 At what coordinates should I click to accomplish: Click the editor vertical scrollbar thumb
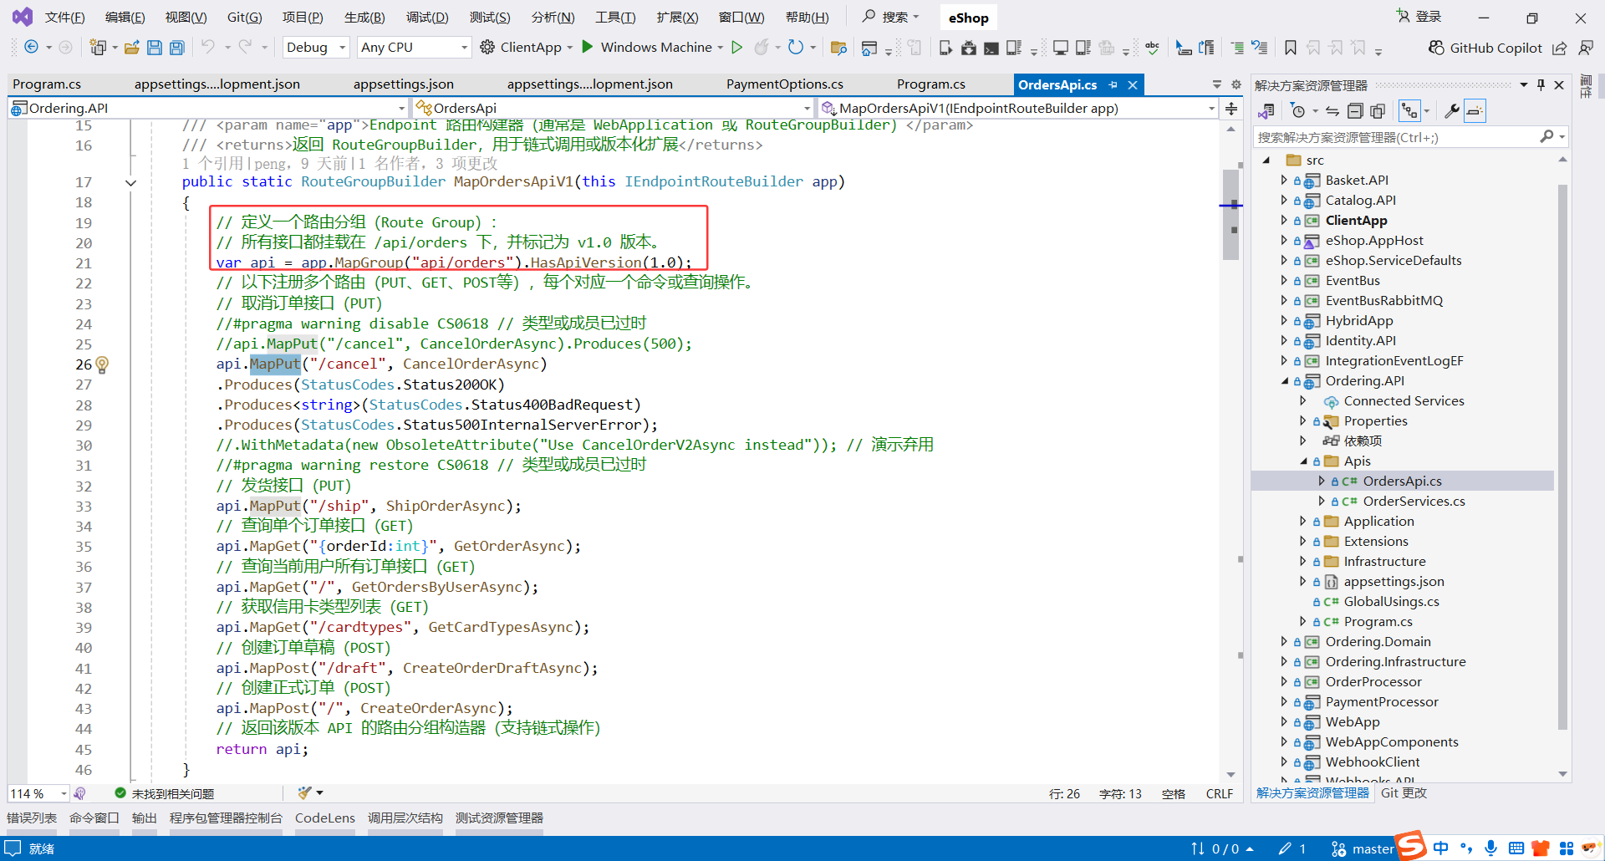click(x=1230, y=215)
